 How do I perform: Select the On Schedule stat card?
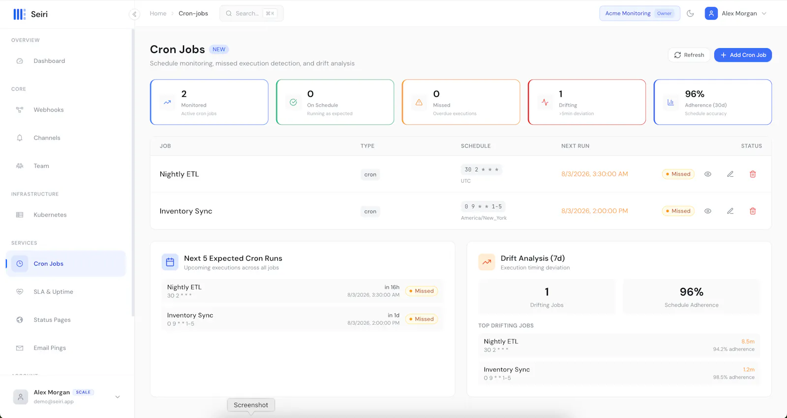pyautogui.click(x=335, y=102)
